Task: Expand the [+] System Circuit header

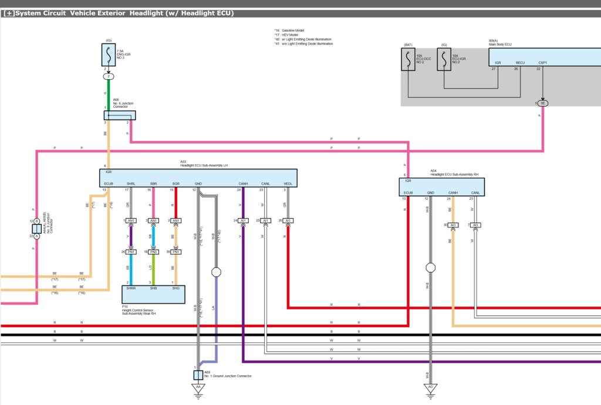Action: tap(9, 13)
